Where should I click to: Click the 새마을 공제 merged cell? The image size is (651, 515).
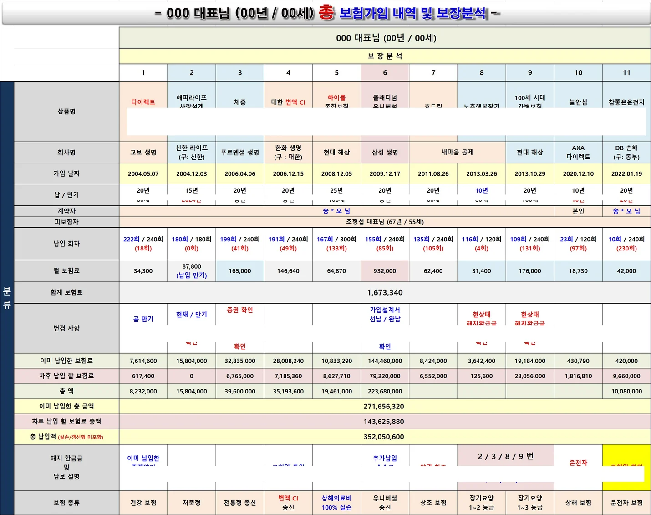coord(458,153)
